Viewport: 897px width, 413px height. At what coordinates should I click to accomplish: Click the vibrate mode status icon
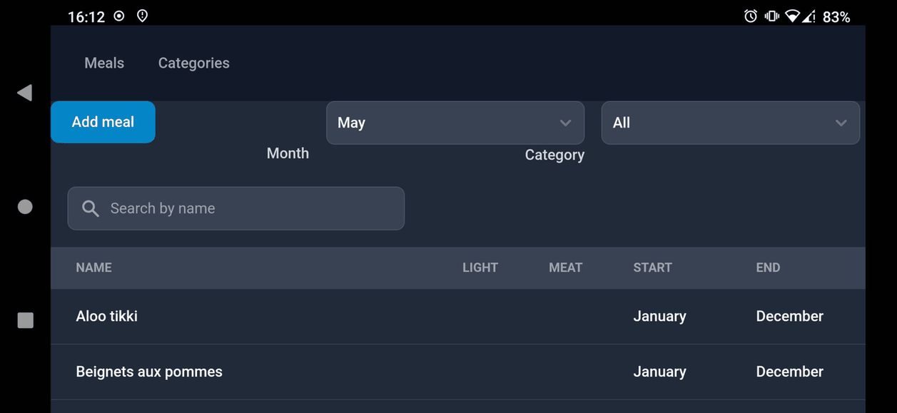[771, 16]
